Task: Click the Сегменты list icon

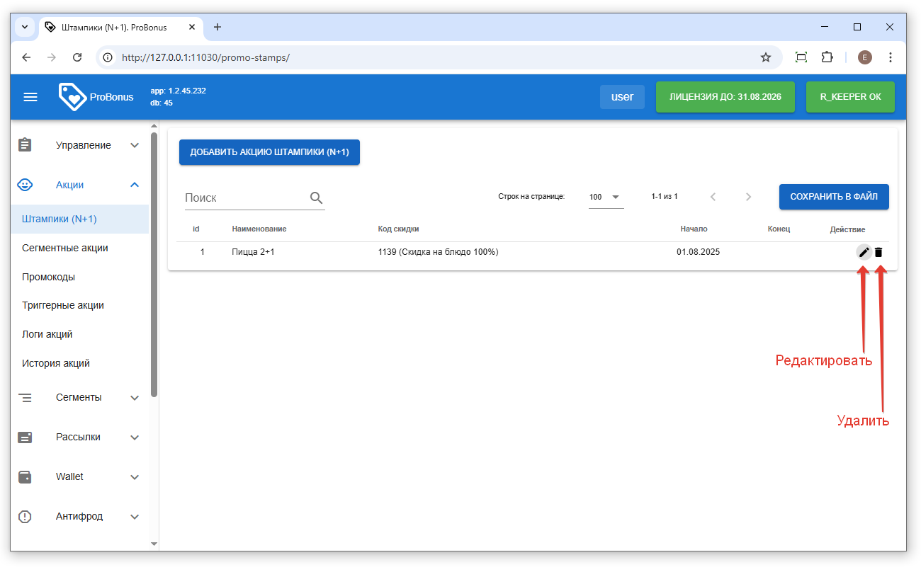Action: pos(25,398)
